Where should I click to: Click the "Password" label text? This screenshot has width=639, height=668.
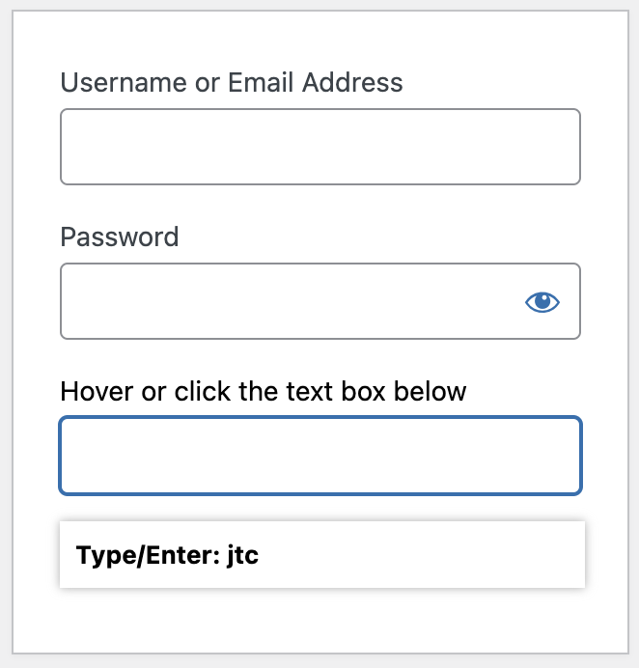[120, 237]
